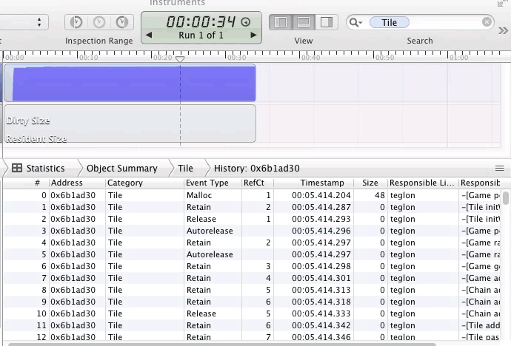Sort by Size column header
This screenshot has width=511, height=346.
pos(370,183)
